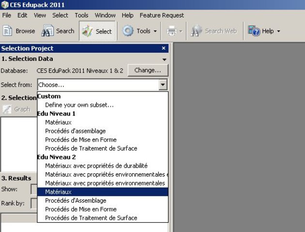Select Procédés de Traitement de Surface, Niveau 2
This screenshot has width=305, height=232.
pyautogui.click(x=103, y=218)
